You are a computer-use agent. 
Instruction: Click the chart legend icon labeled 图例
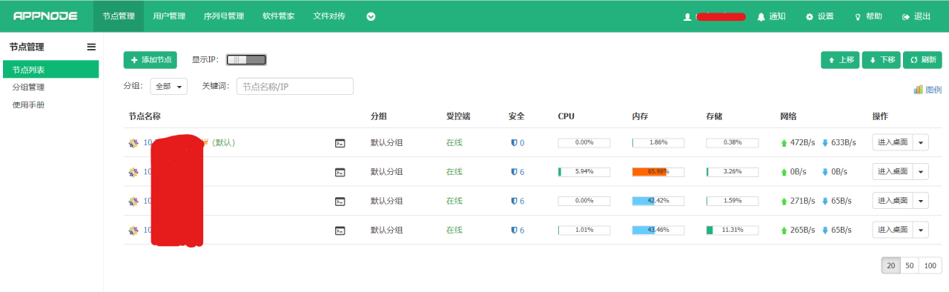pos(927,90)
